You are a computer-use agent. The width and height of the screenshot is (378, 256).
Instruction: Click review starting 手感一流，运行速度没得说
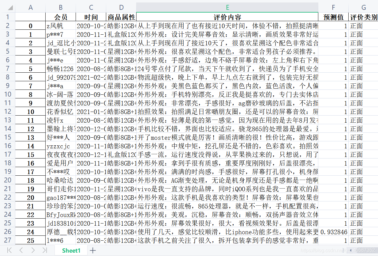(x=227, y=155)
